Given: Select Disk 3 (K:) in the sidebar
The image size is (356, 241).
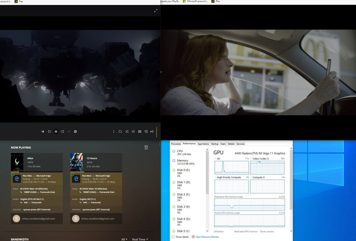Looking at the screenshot, I should point(189,210).
